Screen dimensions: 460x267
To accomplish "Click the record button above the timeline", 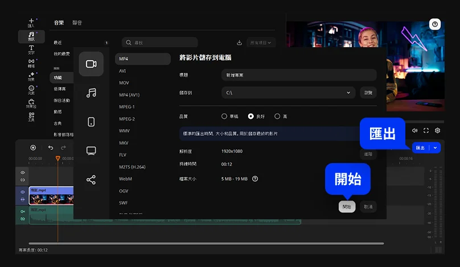I will coord(33,148).
